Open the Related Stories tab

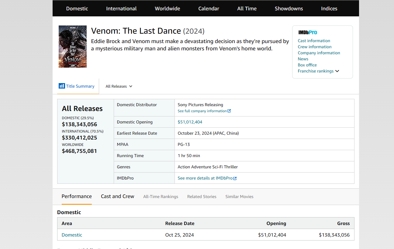click(x=202, y=197)
